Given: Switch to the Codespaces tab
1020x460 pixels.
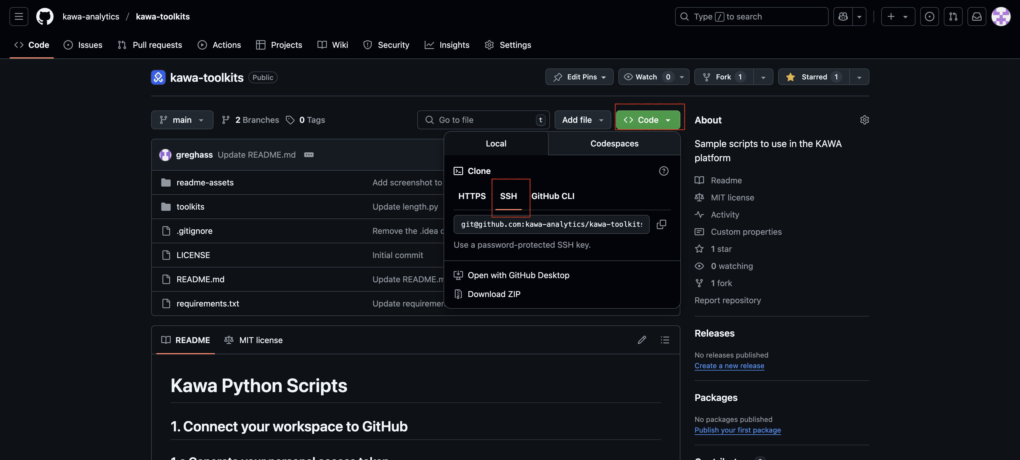Looking at the screenshot, I should tap(614, 144).
